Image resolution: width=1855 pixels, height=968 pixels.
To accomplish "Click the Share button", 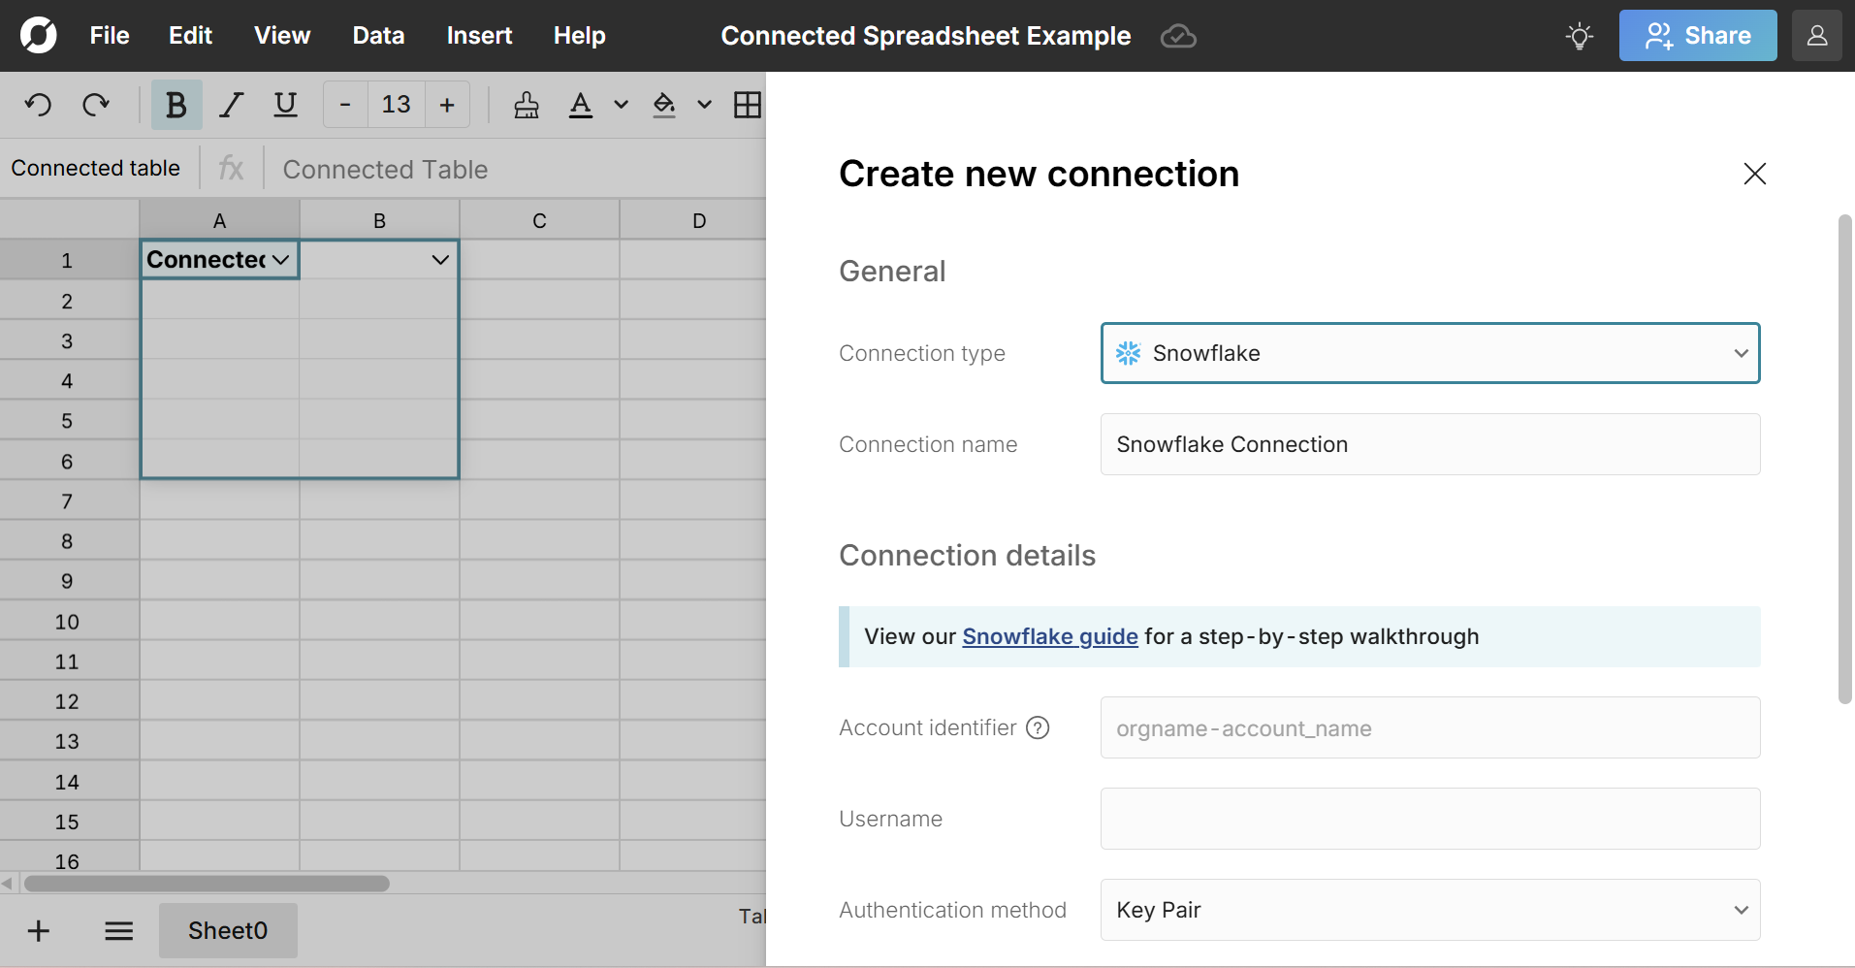I will 1697,36.
